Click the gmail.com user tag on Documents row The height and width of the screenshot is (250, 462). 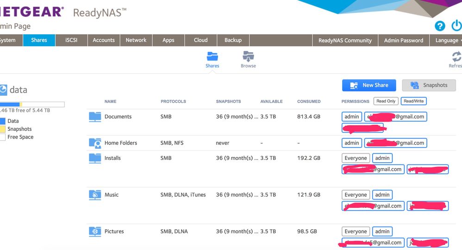(x=395, y=117)
